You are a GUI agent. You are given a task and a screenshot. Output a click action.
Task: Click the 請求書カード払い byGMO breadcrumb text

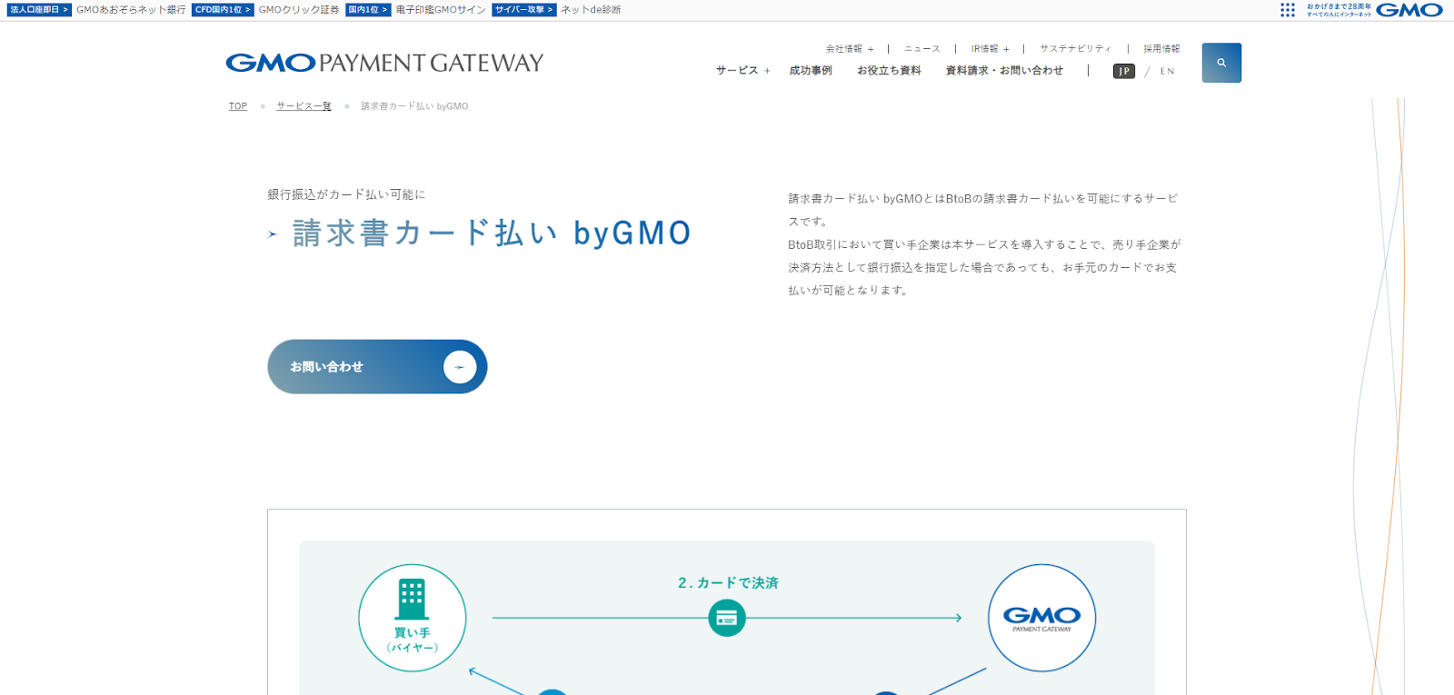tap(414, 106)
